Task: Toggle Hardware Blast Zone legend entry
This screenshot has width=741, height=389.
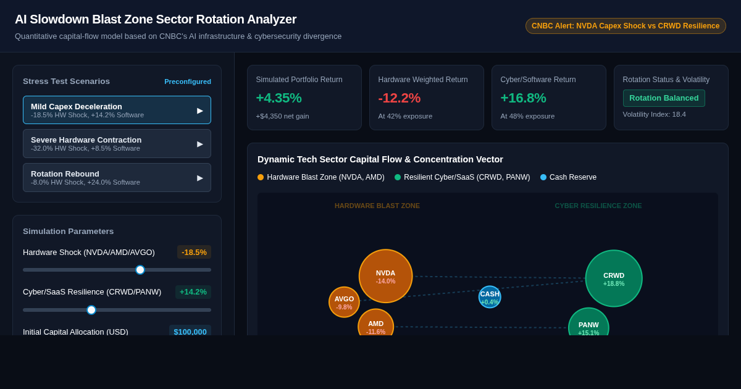Action: (x=321, y=177)
